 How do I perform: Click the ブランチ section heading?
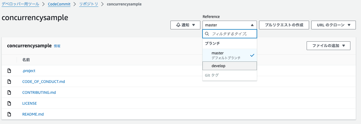tap(212, 44)
